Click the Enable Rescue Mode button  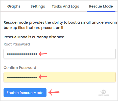(25, 93)
